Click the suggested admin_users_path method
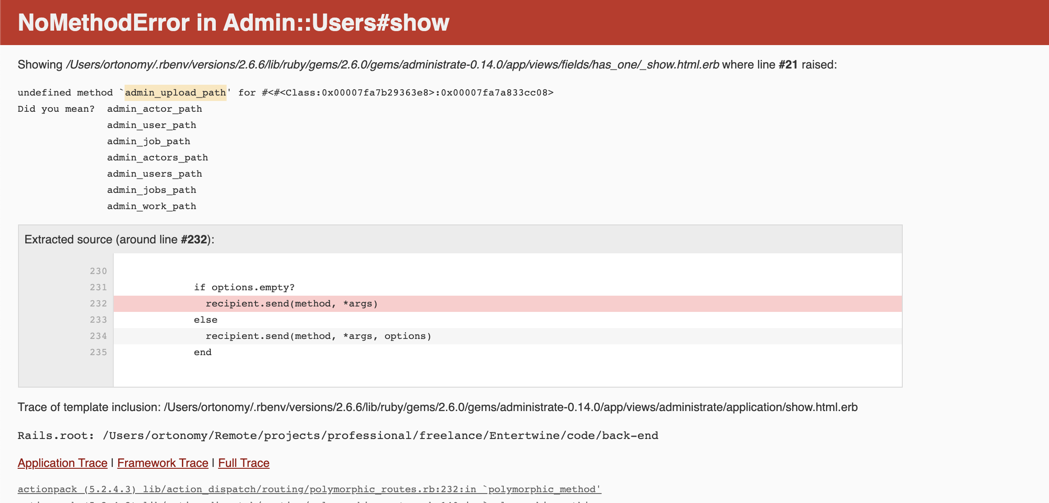 pyautogui.click(x=154, y=174)
